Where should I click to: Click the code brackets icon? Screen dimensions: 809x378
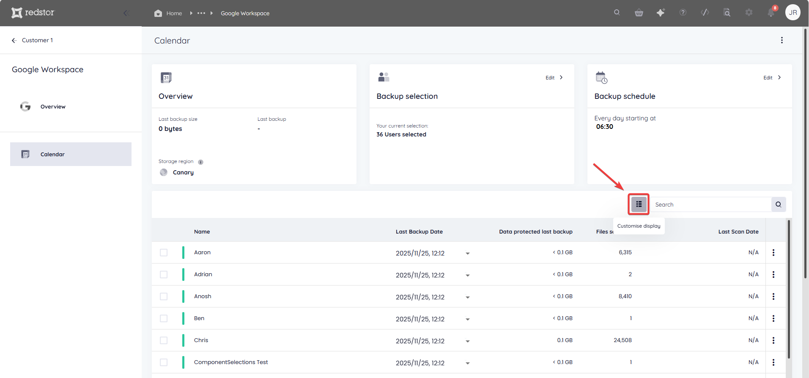click(x=705, y=13)
